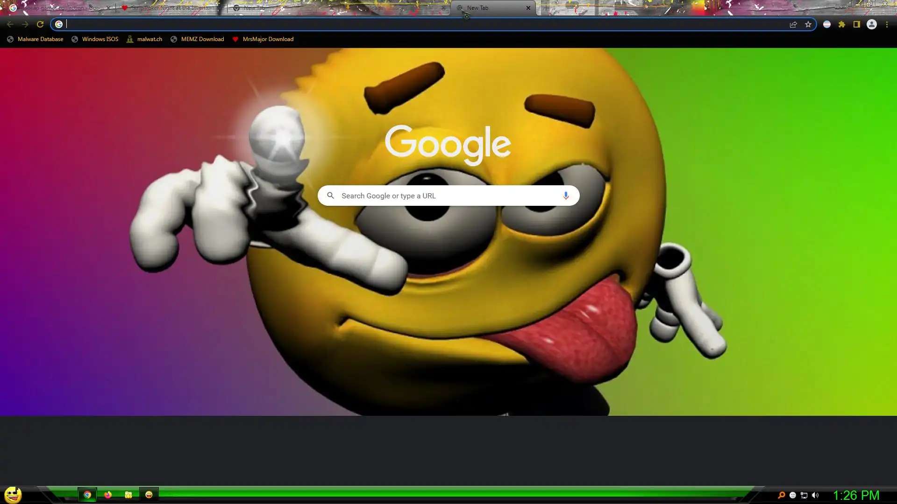This screenshot has height=504, width=897.
Task: Open Chrome three-dot menu
Action: [887, 24]
